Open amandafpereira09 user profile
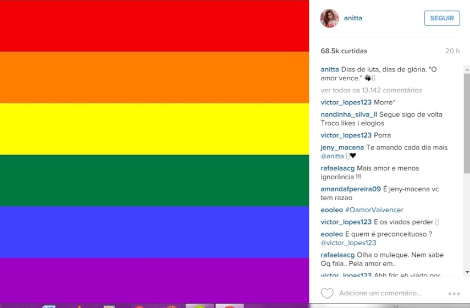470x308 pixels. point(350,189)
